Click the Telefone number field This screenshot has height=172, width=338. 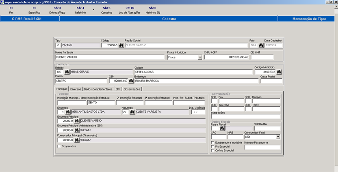[231, 109]
